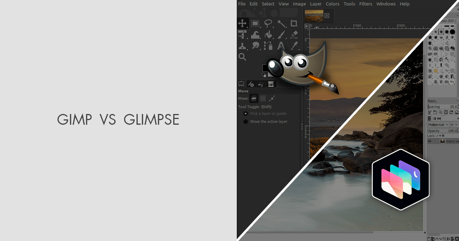The image size is (459, 241).
Task: Select the Clone stamp tool
Action: pyautogui.click(x=242, y=46)
